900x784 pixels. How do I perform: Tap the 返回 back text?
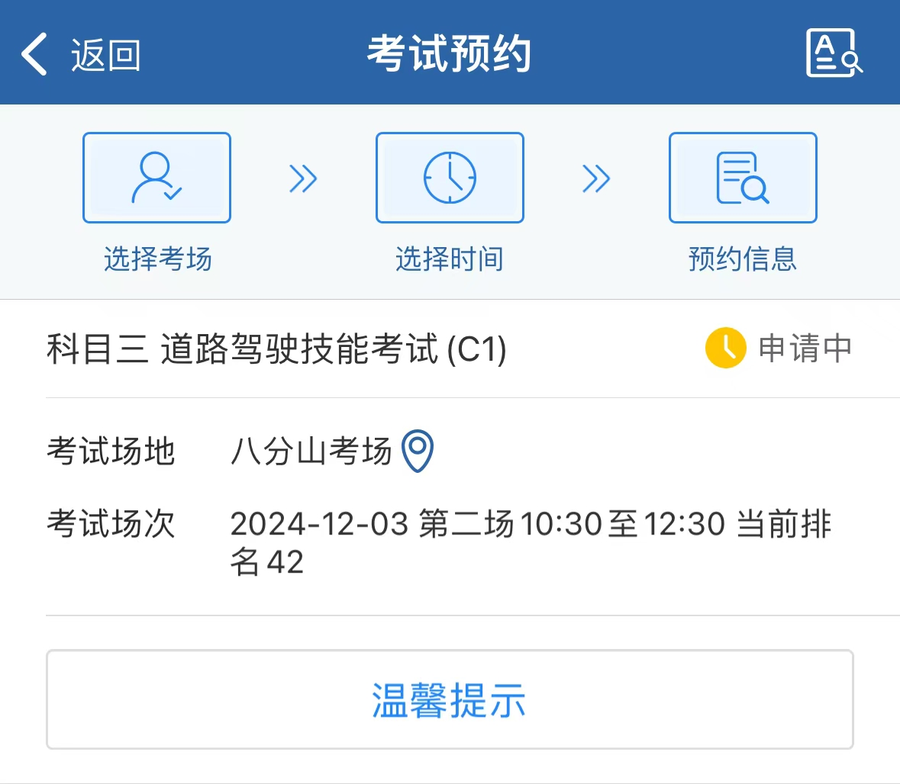105,55
